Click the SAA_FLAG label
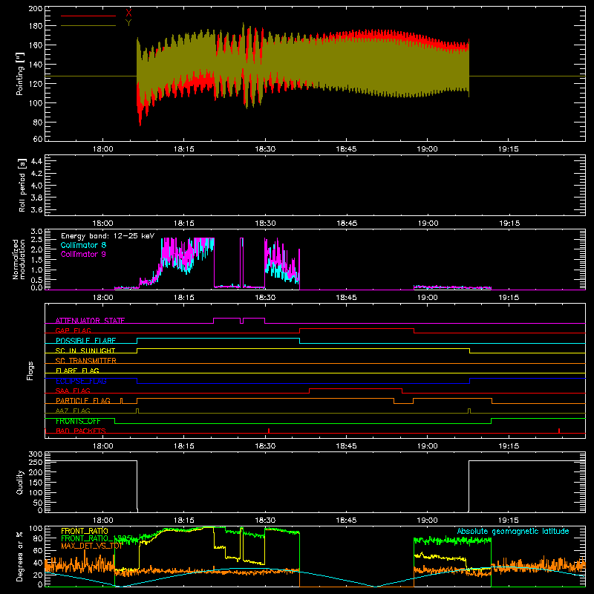 73,391
